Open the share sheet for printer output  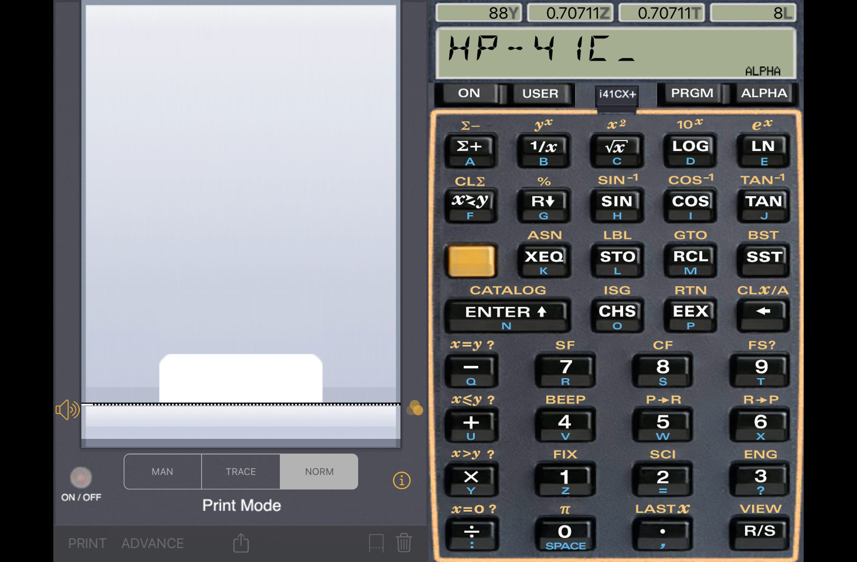(x=241, y=543)
